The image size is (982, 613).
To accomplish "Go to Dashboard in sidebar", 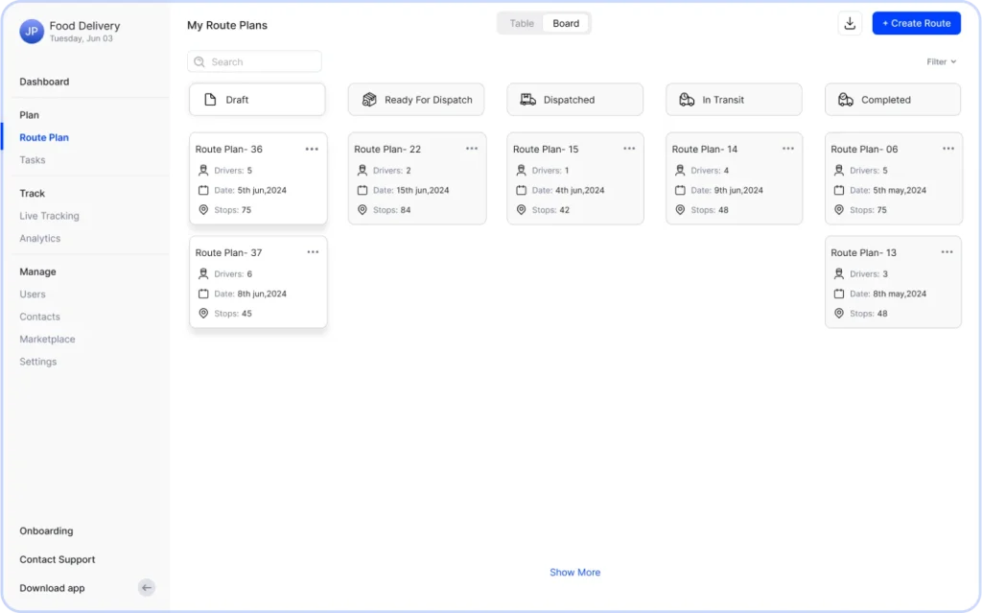I will click(x=44, y=82).
